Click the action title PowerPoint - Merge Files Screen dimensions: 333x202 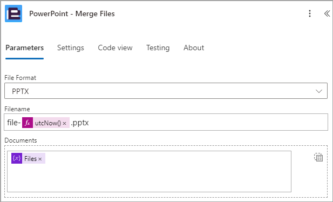click(x=72, y=14)
